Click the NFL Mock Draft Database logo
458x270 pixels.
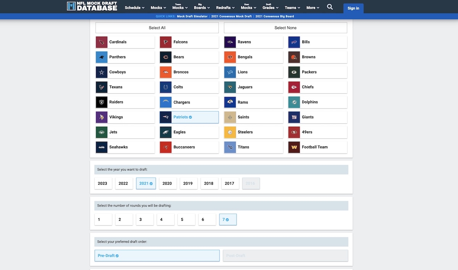(92, 6)
